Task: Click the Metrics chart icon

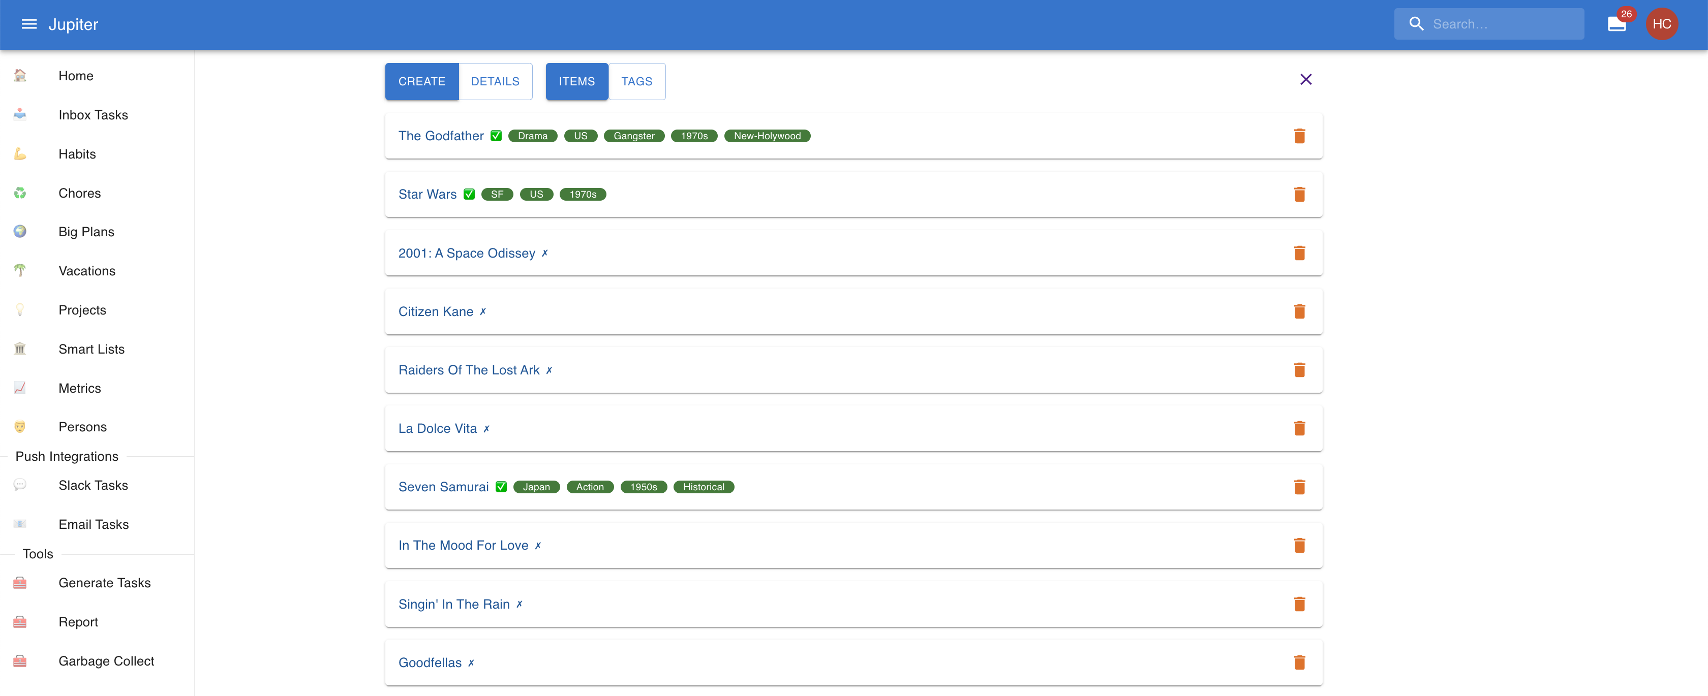Action: pyautogui.click(x=19, y=388)
